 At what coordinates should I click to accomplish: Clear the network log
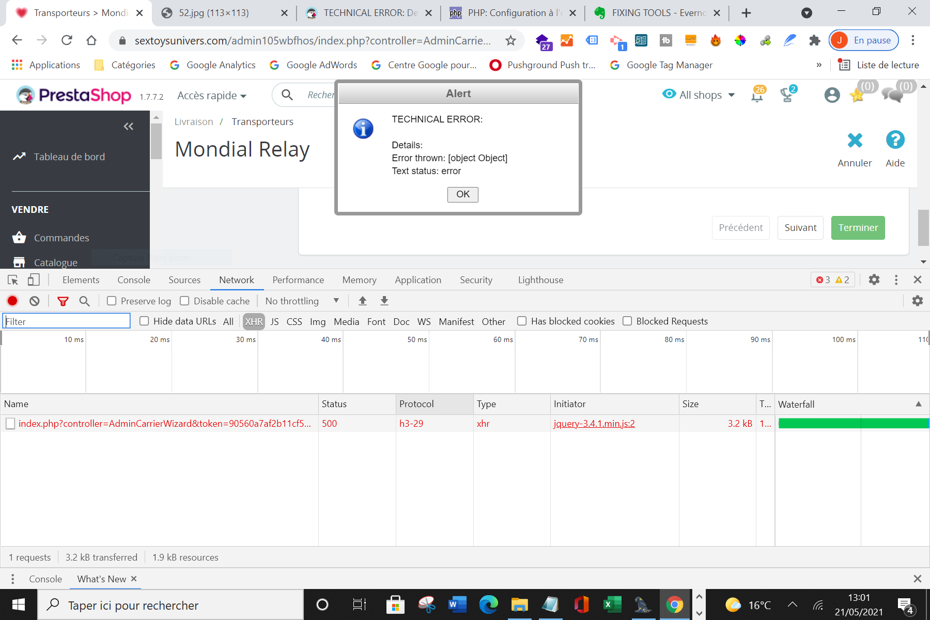pos(35,301)
